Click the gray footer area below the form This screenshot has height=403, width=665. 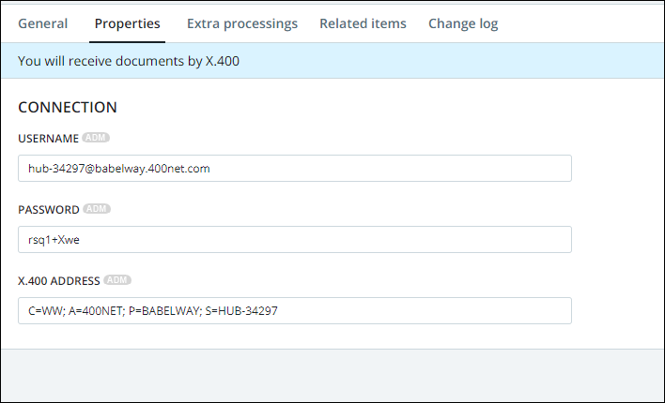tap(332, 373)
